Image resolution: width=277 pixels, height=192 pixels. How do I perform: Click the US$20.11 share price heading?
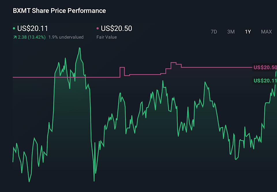tap(33, 28)
